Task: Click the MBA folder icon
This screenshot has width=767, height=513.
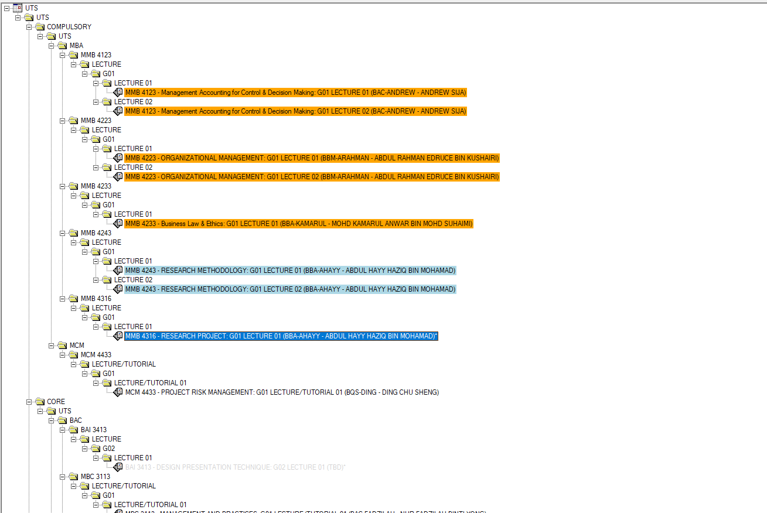Action: 62,46
